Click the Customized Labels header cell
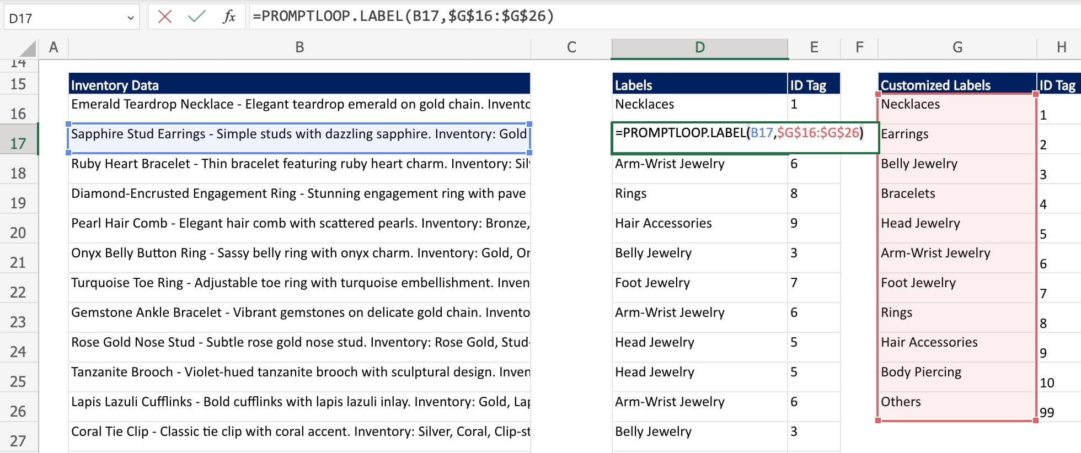Viewport: 1081px width, 453px height. coord(957,85)
